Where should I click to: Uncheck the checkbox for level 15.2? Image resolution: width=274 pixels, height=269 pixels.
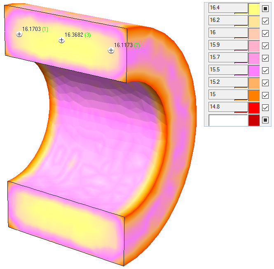click(x=265, y=83)
